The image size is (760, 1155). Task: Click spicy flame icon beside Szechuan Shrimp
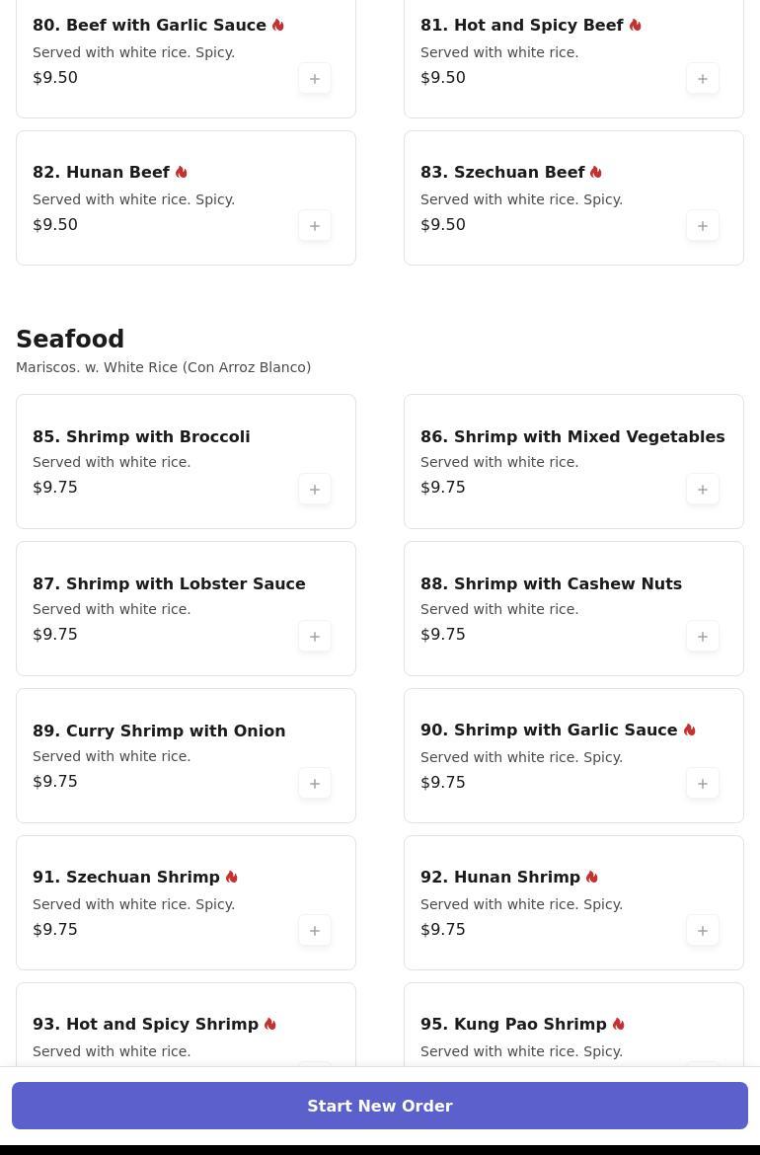(232, 878)
